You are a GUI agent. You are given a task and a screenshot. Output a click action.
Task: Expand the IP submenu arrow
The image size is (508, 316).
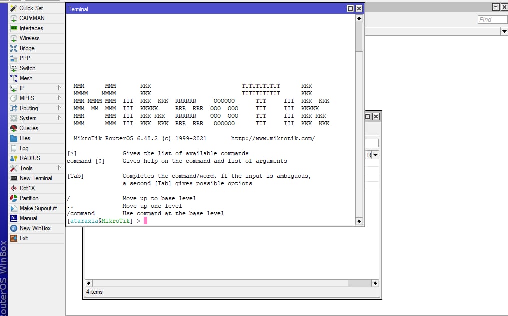point(59,88)
